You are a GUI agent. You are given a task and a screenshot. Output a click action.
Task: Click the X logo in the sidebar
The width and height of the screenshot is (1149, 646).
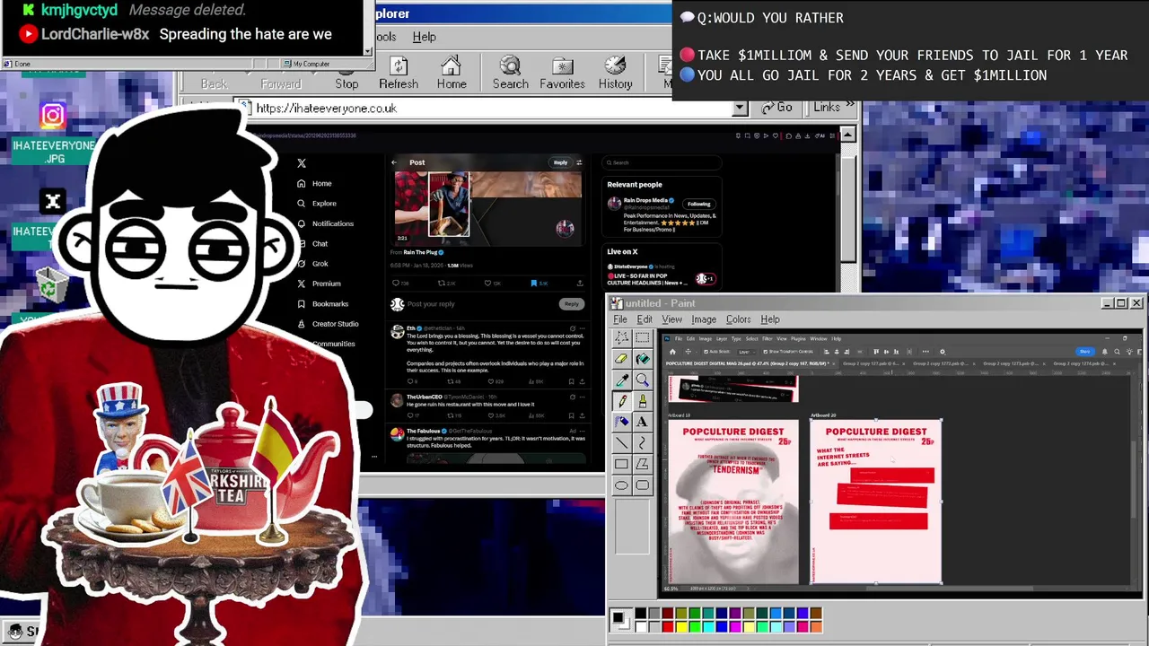tap(302, 163)
